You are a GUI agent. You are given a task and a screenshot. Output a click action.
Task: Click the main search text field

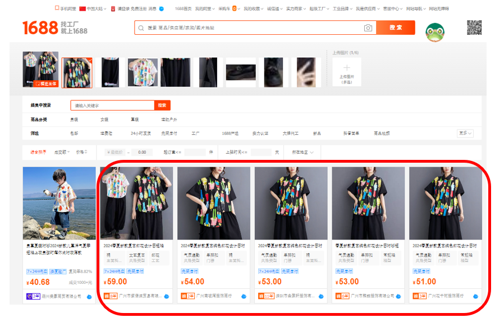(255, 28)
